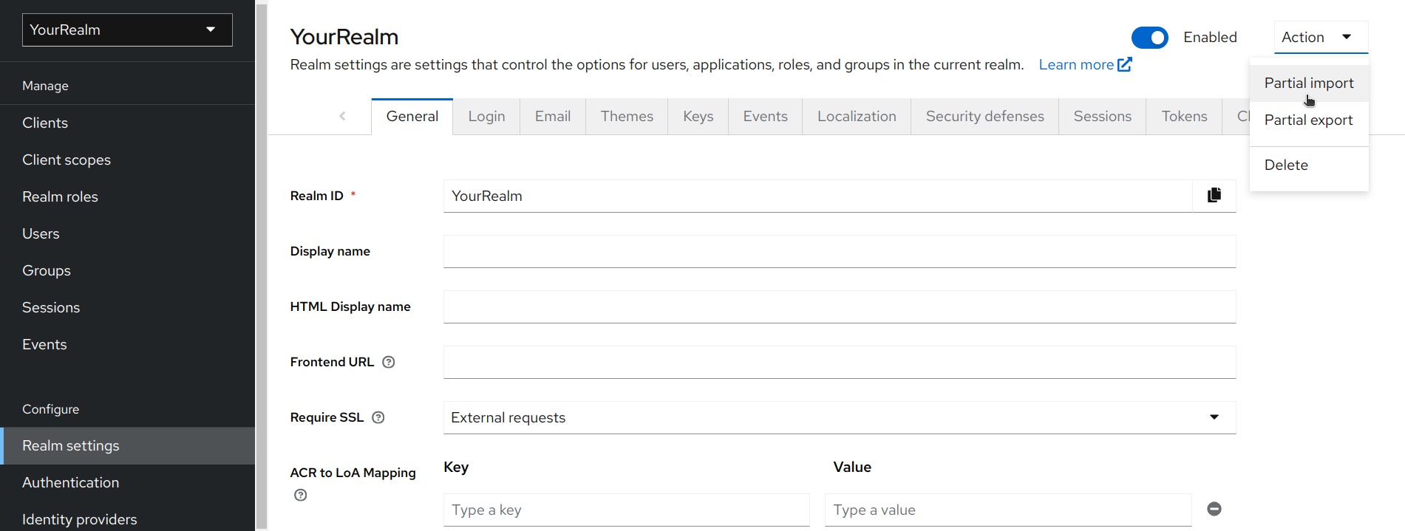This screenshot has width=1405, height=531.
Task: Toggle the realm Enabled switch
Action: click(x=1149, y=38)
